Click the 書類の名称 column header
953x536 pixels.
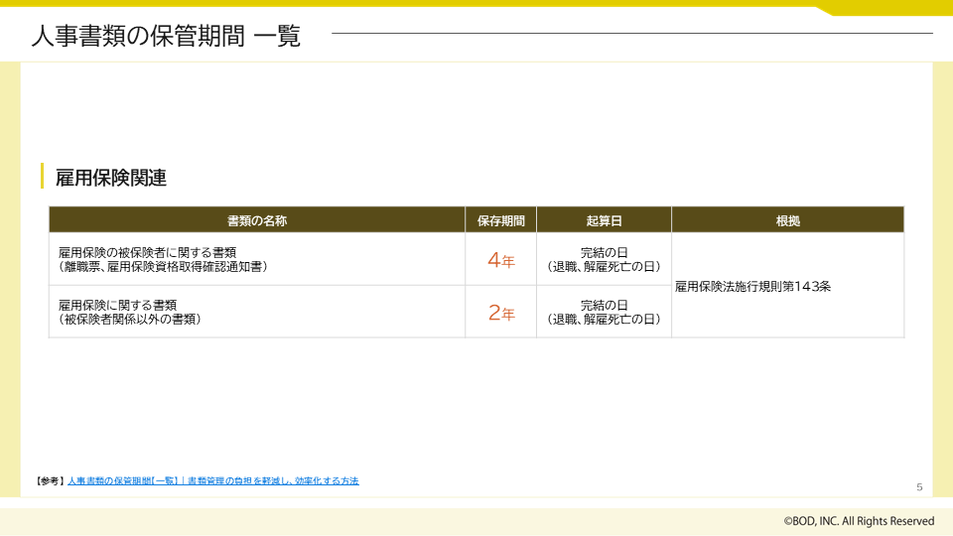pyautogui.click(x=257, y=220)
